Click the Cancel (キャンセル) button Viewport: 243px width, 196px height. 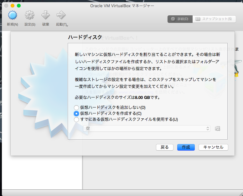click(x=213, y=147)
